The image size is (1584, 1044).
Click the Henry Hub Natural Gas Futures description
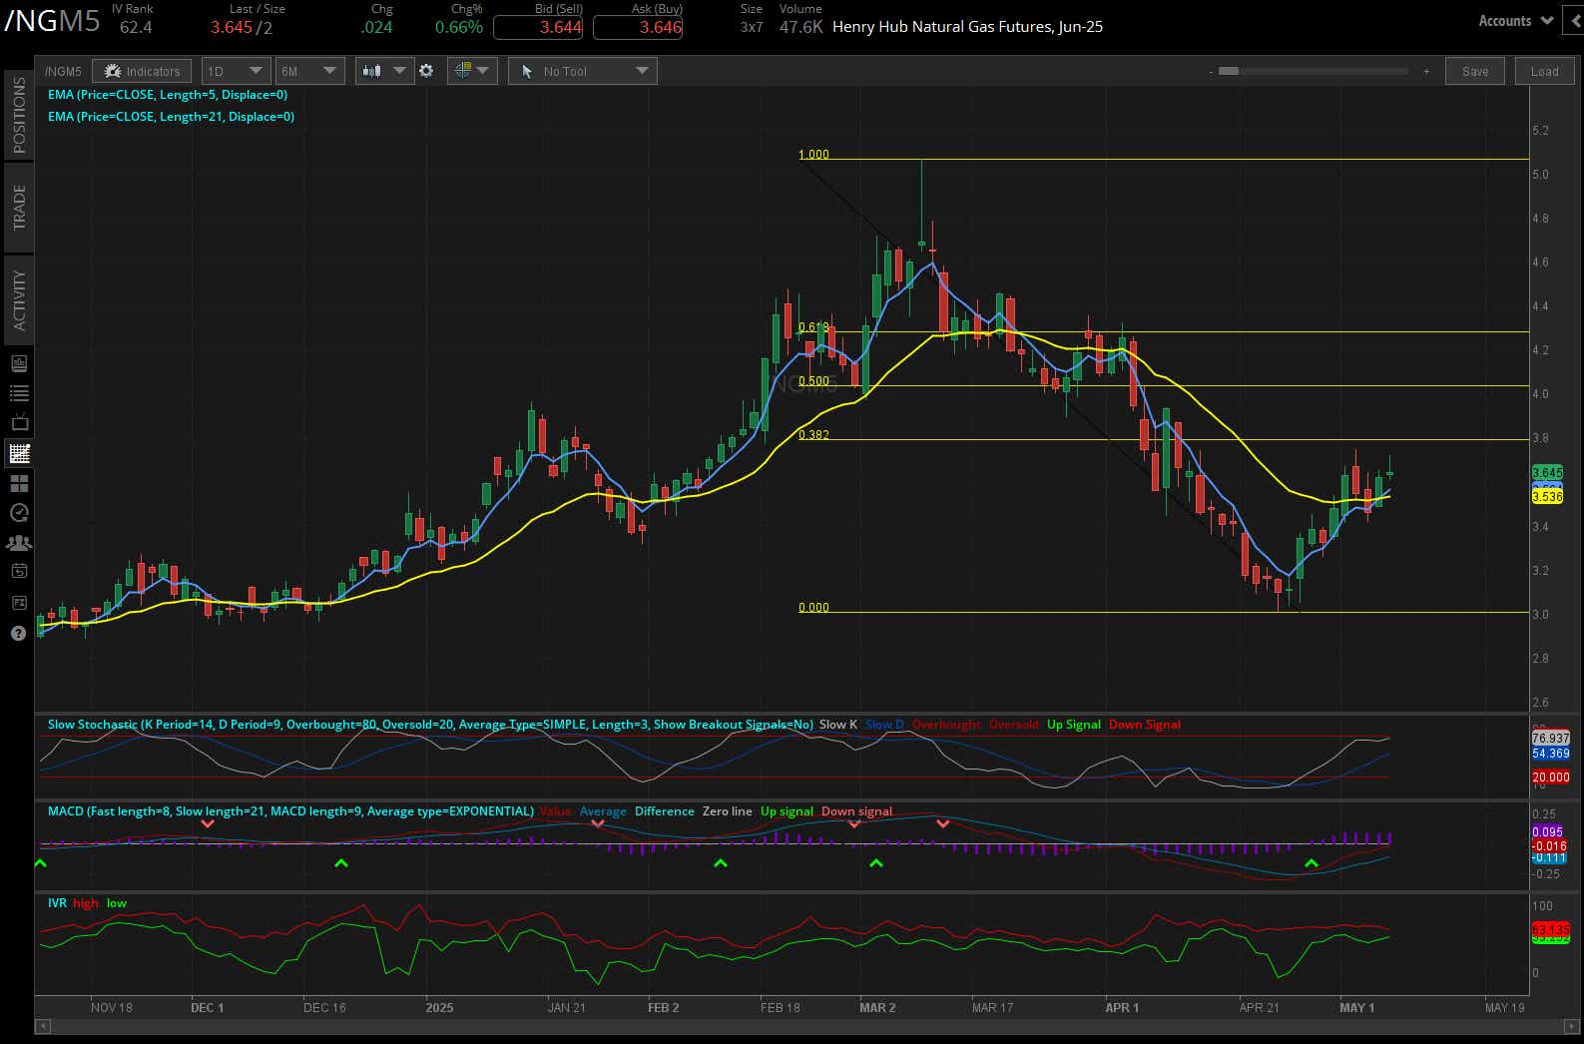pyautogui.click(x=967, y=27)
